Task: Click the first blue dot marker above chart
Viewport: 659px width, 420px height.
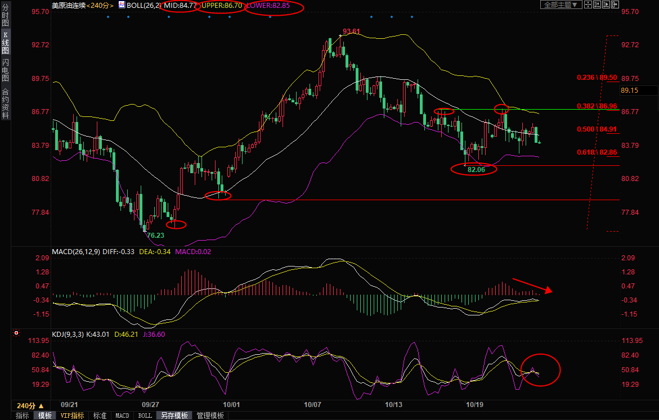Action: pyautogui.click(x=108, y=17)
